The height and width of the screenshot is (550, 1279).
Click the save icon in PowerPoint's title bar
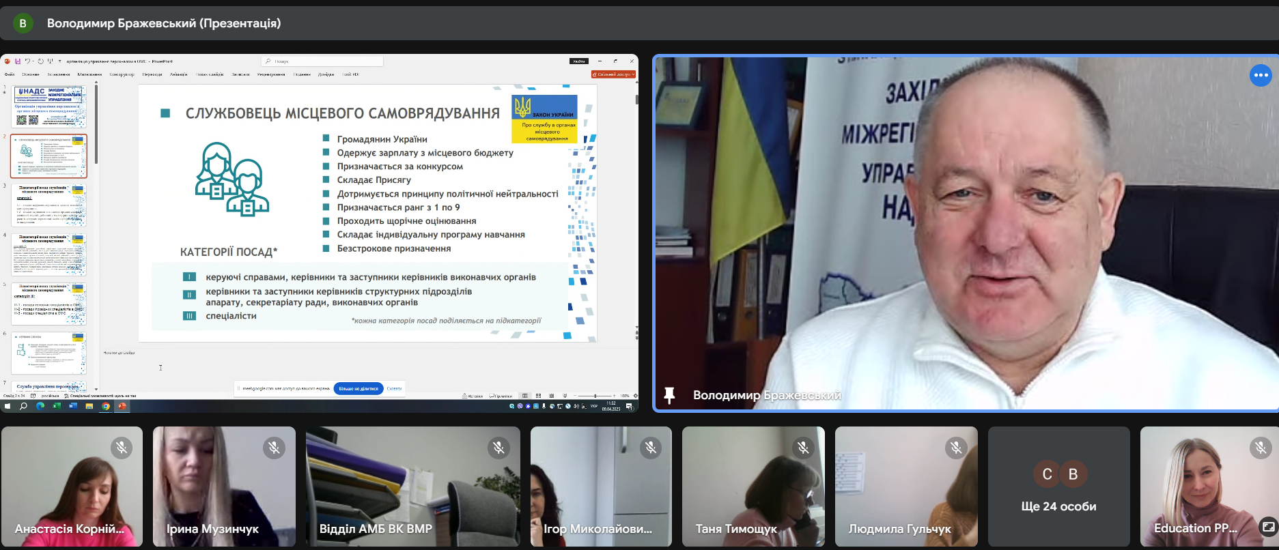(18, 61)
